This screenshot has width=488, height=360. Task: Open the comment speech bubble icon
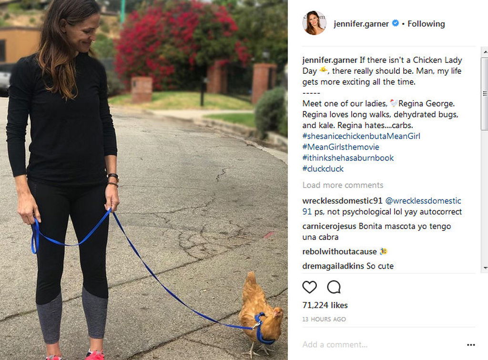click(x=334, y=287)
